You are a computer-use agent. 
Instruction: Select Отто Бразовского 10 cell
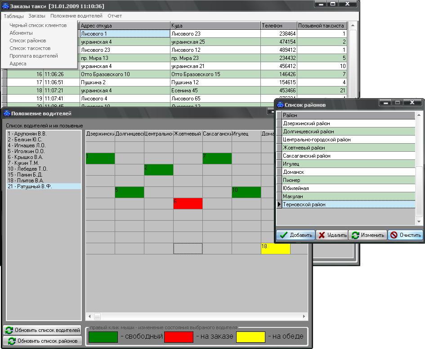tap(125, 74)
